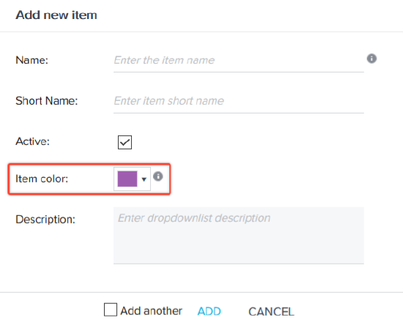Click the 'Active:' label
Viewport: 403px width, 320px height.
click(33, 141)
